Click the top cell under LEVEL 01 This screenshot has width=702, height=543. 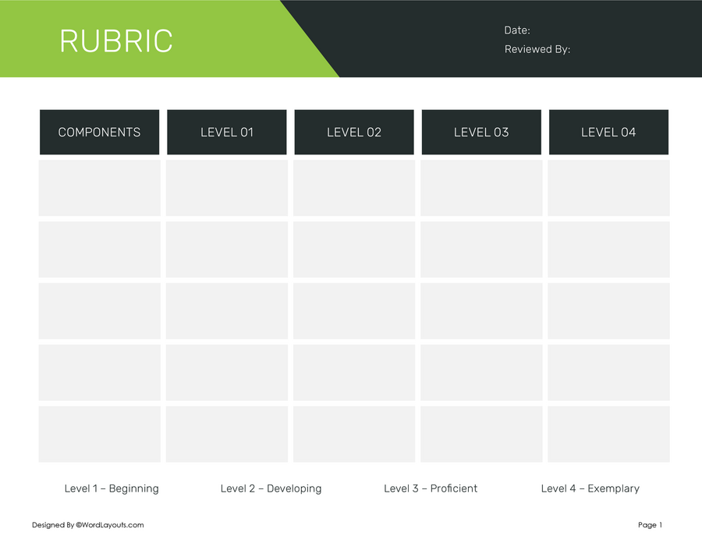pyautogui.click(x=226, y=187)
